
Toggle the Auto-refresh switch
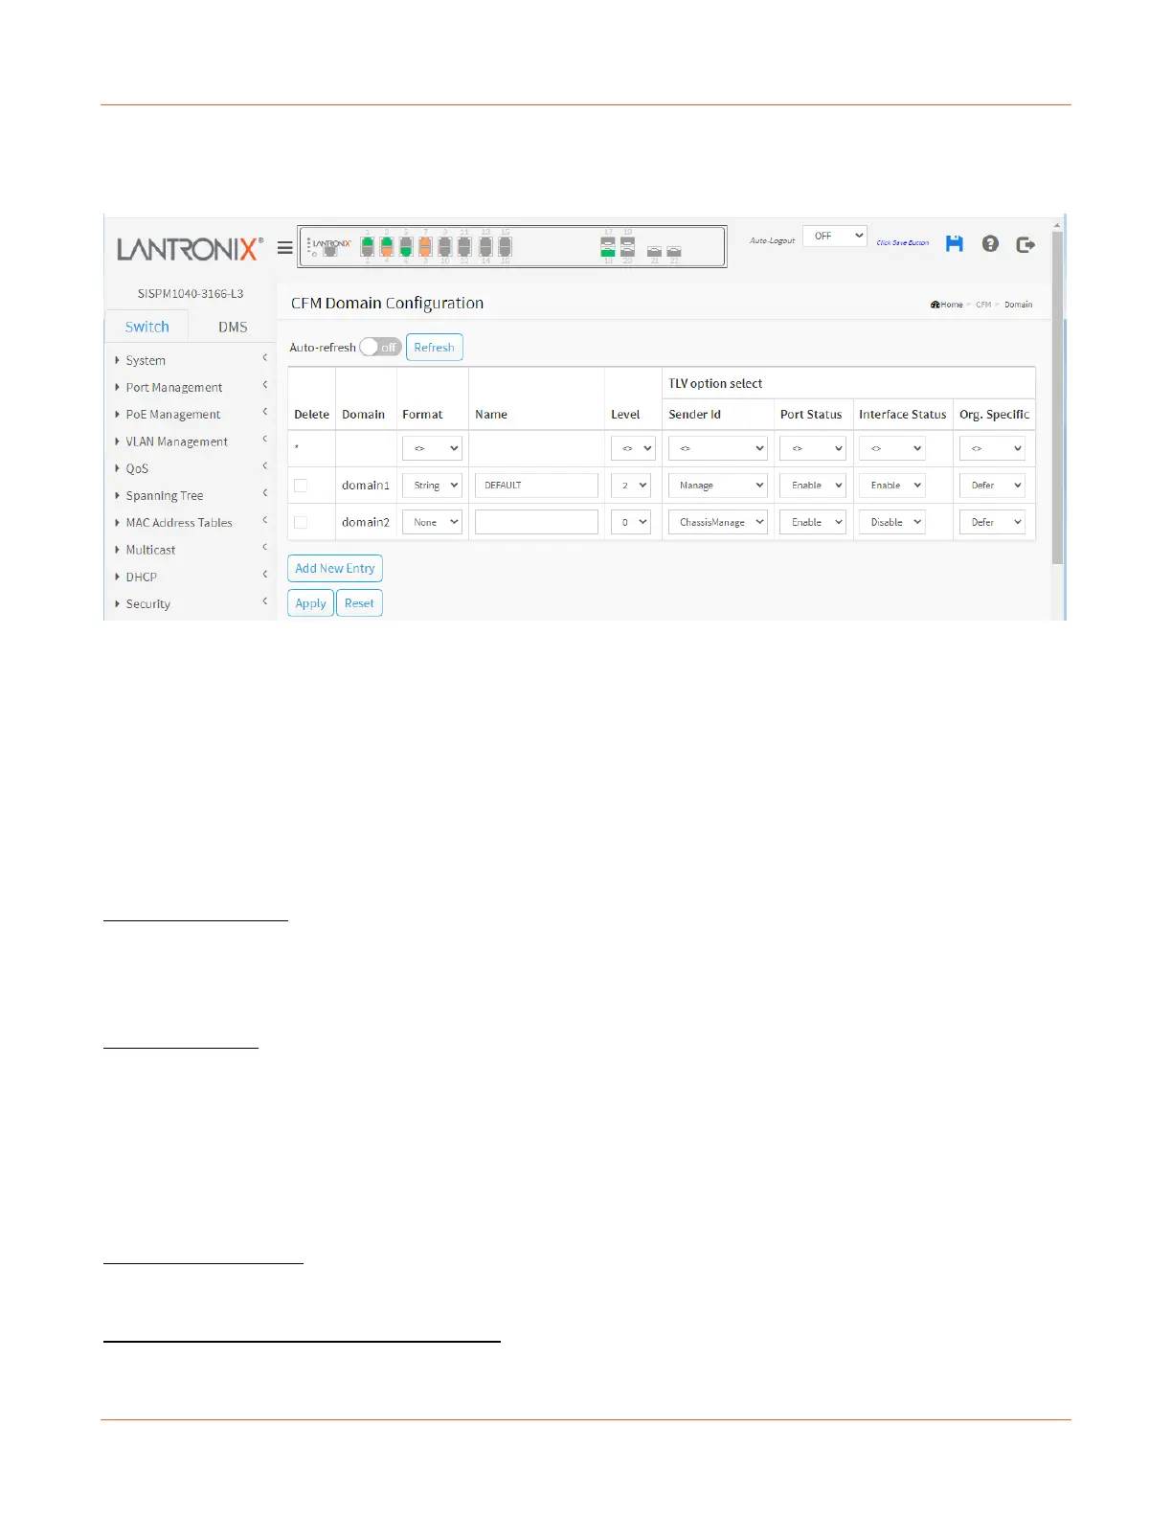(x=380, y=347)
